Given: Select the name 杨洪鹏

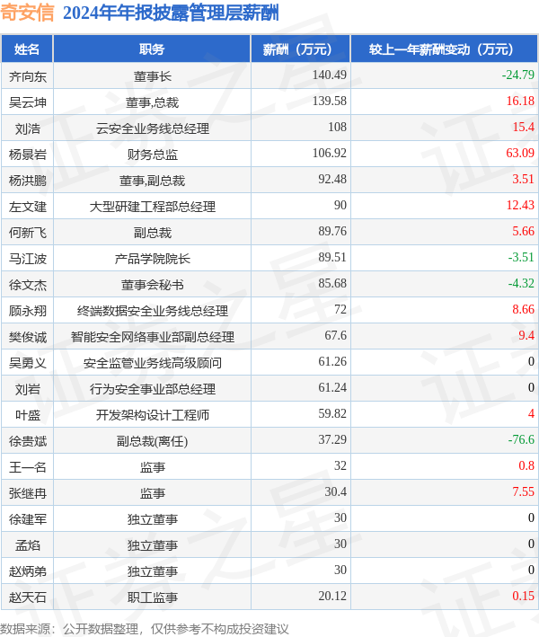Looking at the screenshot, I should 28,181.
